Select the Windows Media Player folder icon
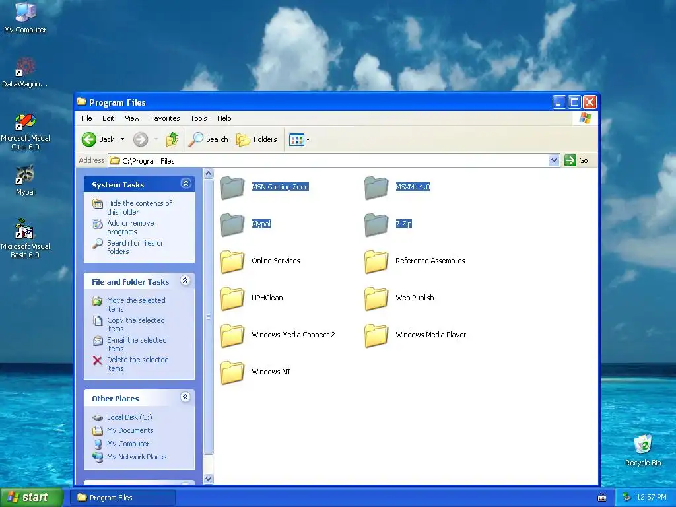Viewport: 676px width, 507px height. click(376, 335)
